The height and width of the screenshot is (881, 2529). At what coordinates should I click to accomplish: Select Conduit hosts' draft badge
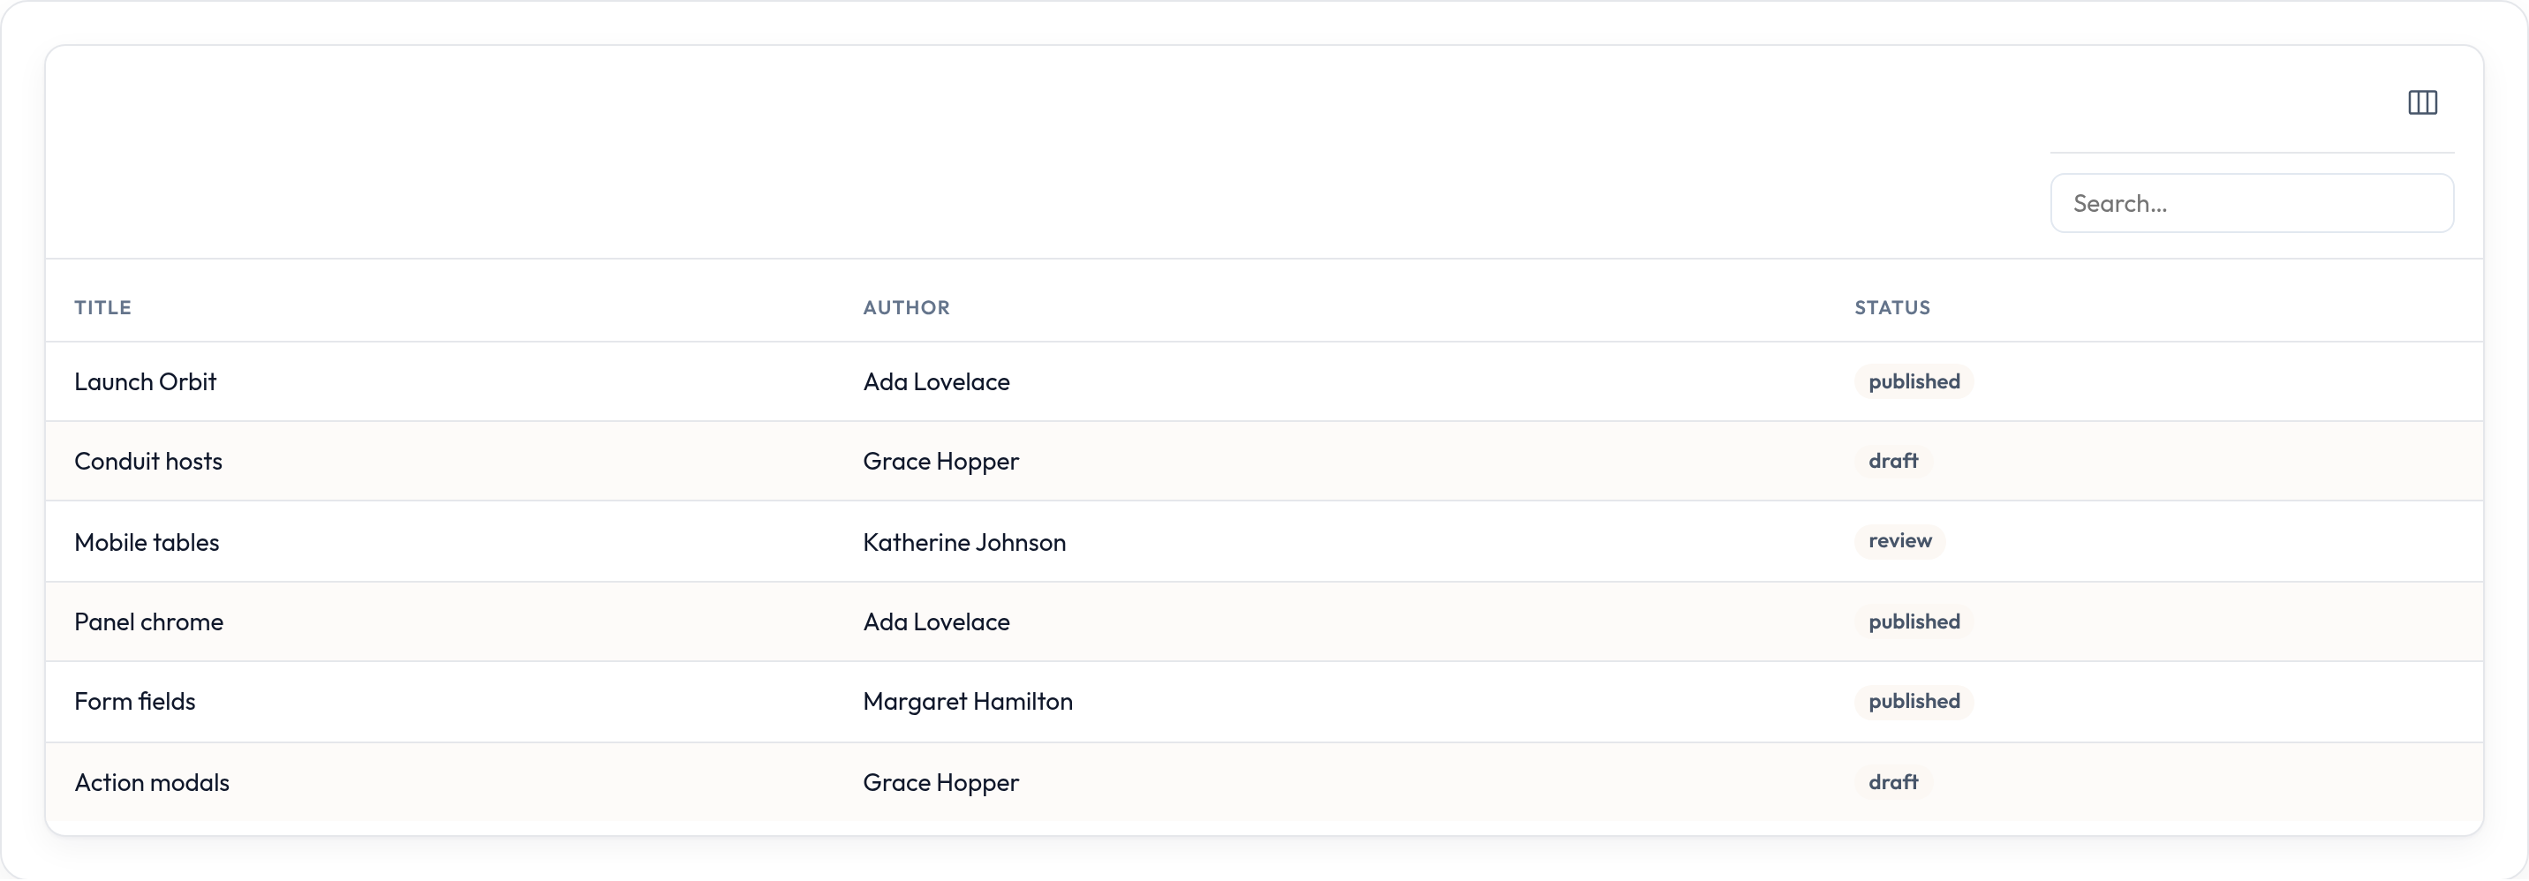1891,461
